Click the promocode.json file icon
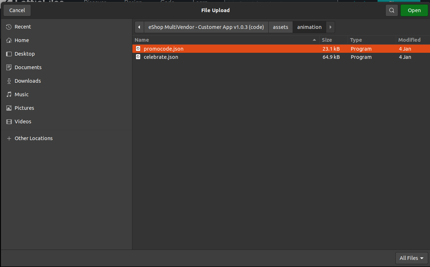Image resolution: width=430 pixels, height=267 pixels. click(138, 49)
